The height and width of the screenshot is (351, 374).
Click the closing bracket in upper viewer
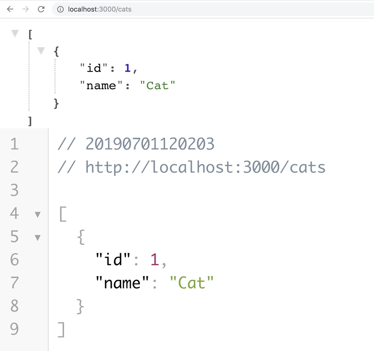point(30,121)
